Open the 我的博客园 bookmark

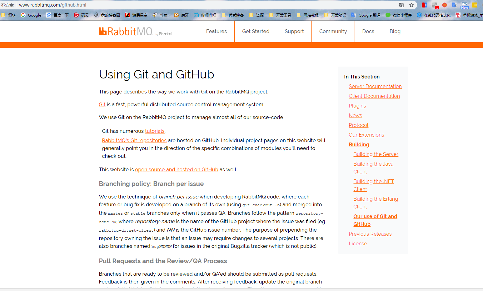(107, 15)
